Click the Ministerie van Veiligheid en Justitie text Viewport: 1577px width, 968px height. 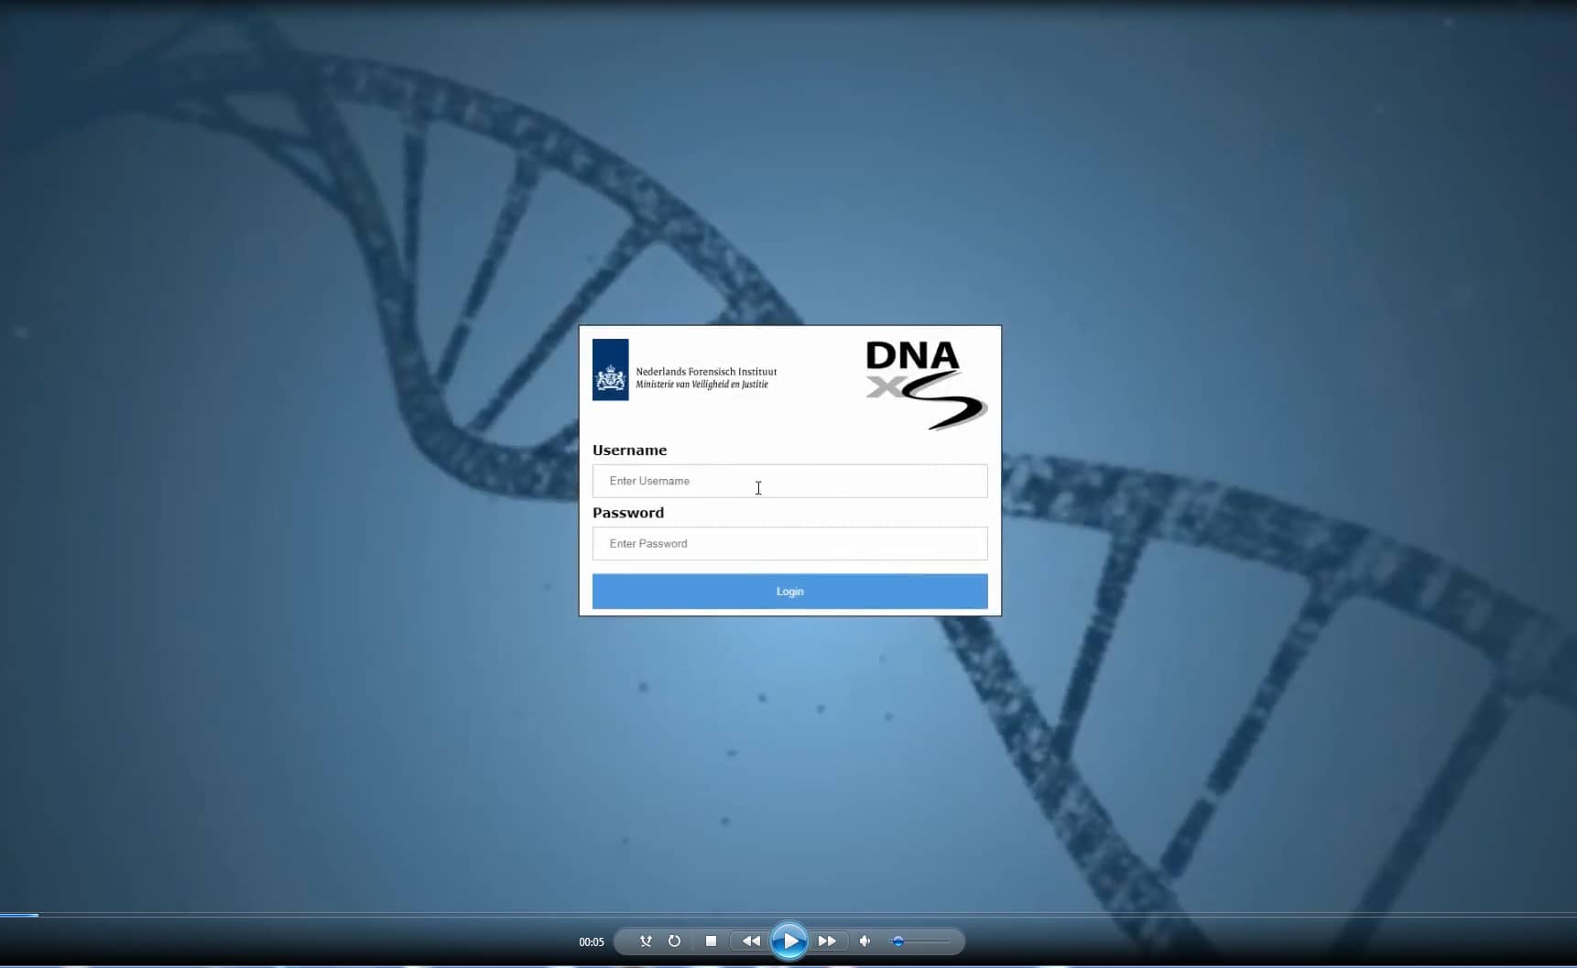(701, 385)
